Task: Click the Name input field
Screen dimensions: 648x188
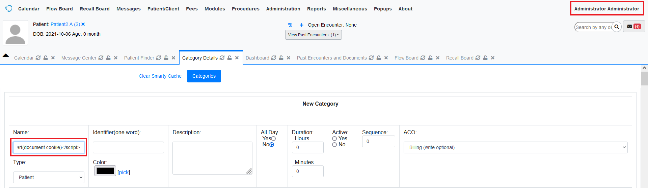Action: point(49,147)
